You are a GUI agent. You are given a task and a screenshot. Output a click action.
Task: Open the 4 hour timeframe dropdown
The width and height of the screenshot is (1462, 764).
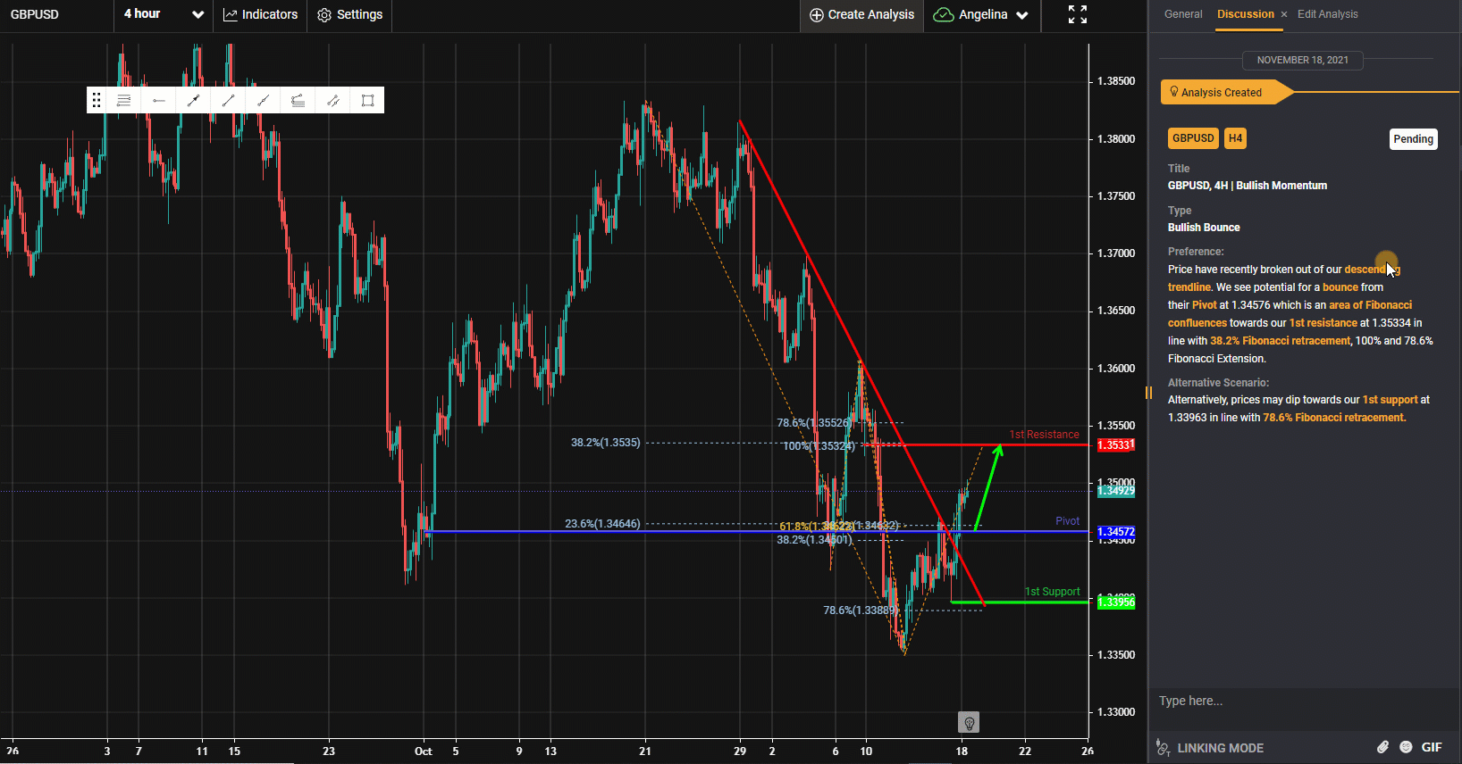(x=164, y=14)
